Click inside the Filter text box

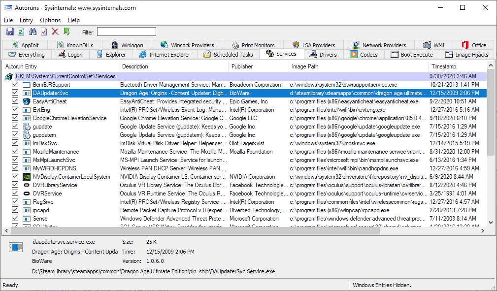127,32
